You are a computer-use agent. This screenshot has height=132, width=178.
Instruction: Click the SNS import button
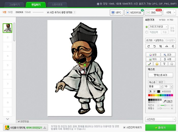[152, 12]
